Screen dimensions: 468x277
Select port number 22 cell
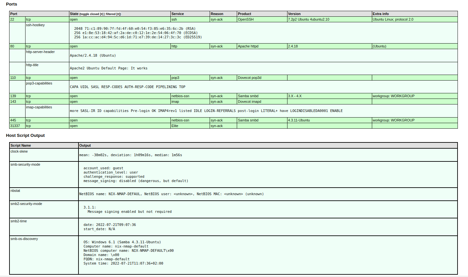(x=17, y=19)
